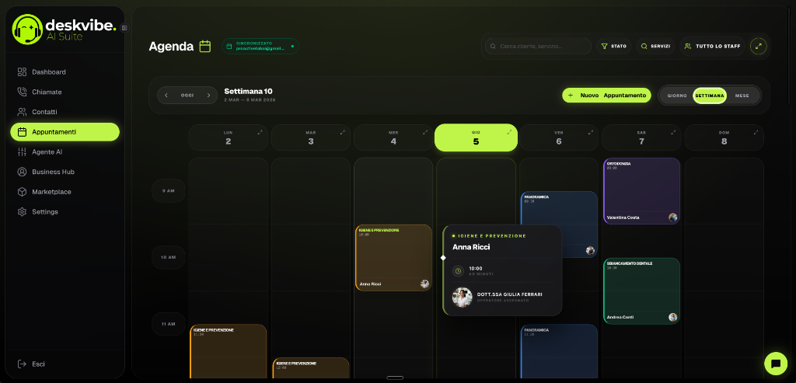
Task: Click the search field for cliente, servizio
Action: tap(540, 47)
